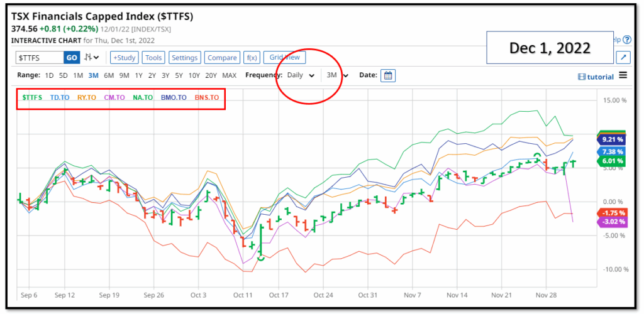Open the chart type bar-style dropdown
The width and height of the screenshot is (644, 314).
point(92,58)
